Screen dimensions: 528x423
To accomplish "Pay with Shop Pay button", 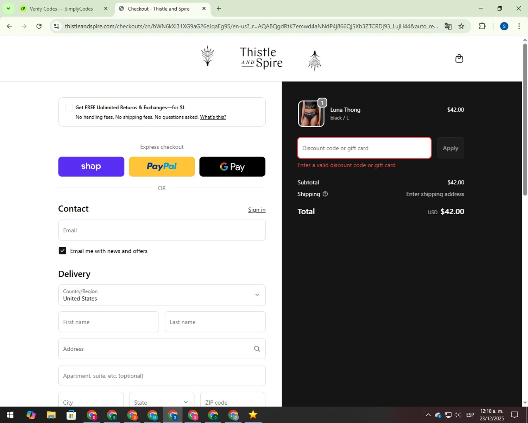I will click(x=91, y=167).
